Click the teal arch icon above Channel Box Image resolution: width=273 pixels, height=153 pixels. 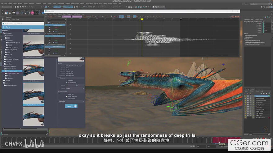click(x=268, y=17)
